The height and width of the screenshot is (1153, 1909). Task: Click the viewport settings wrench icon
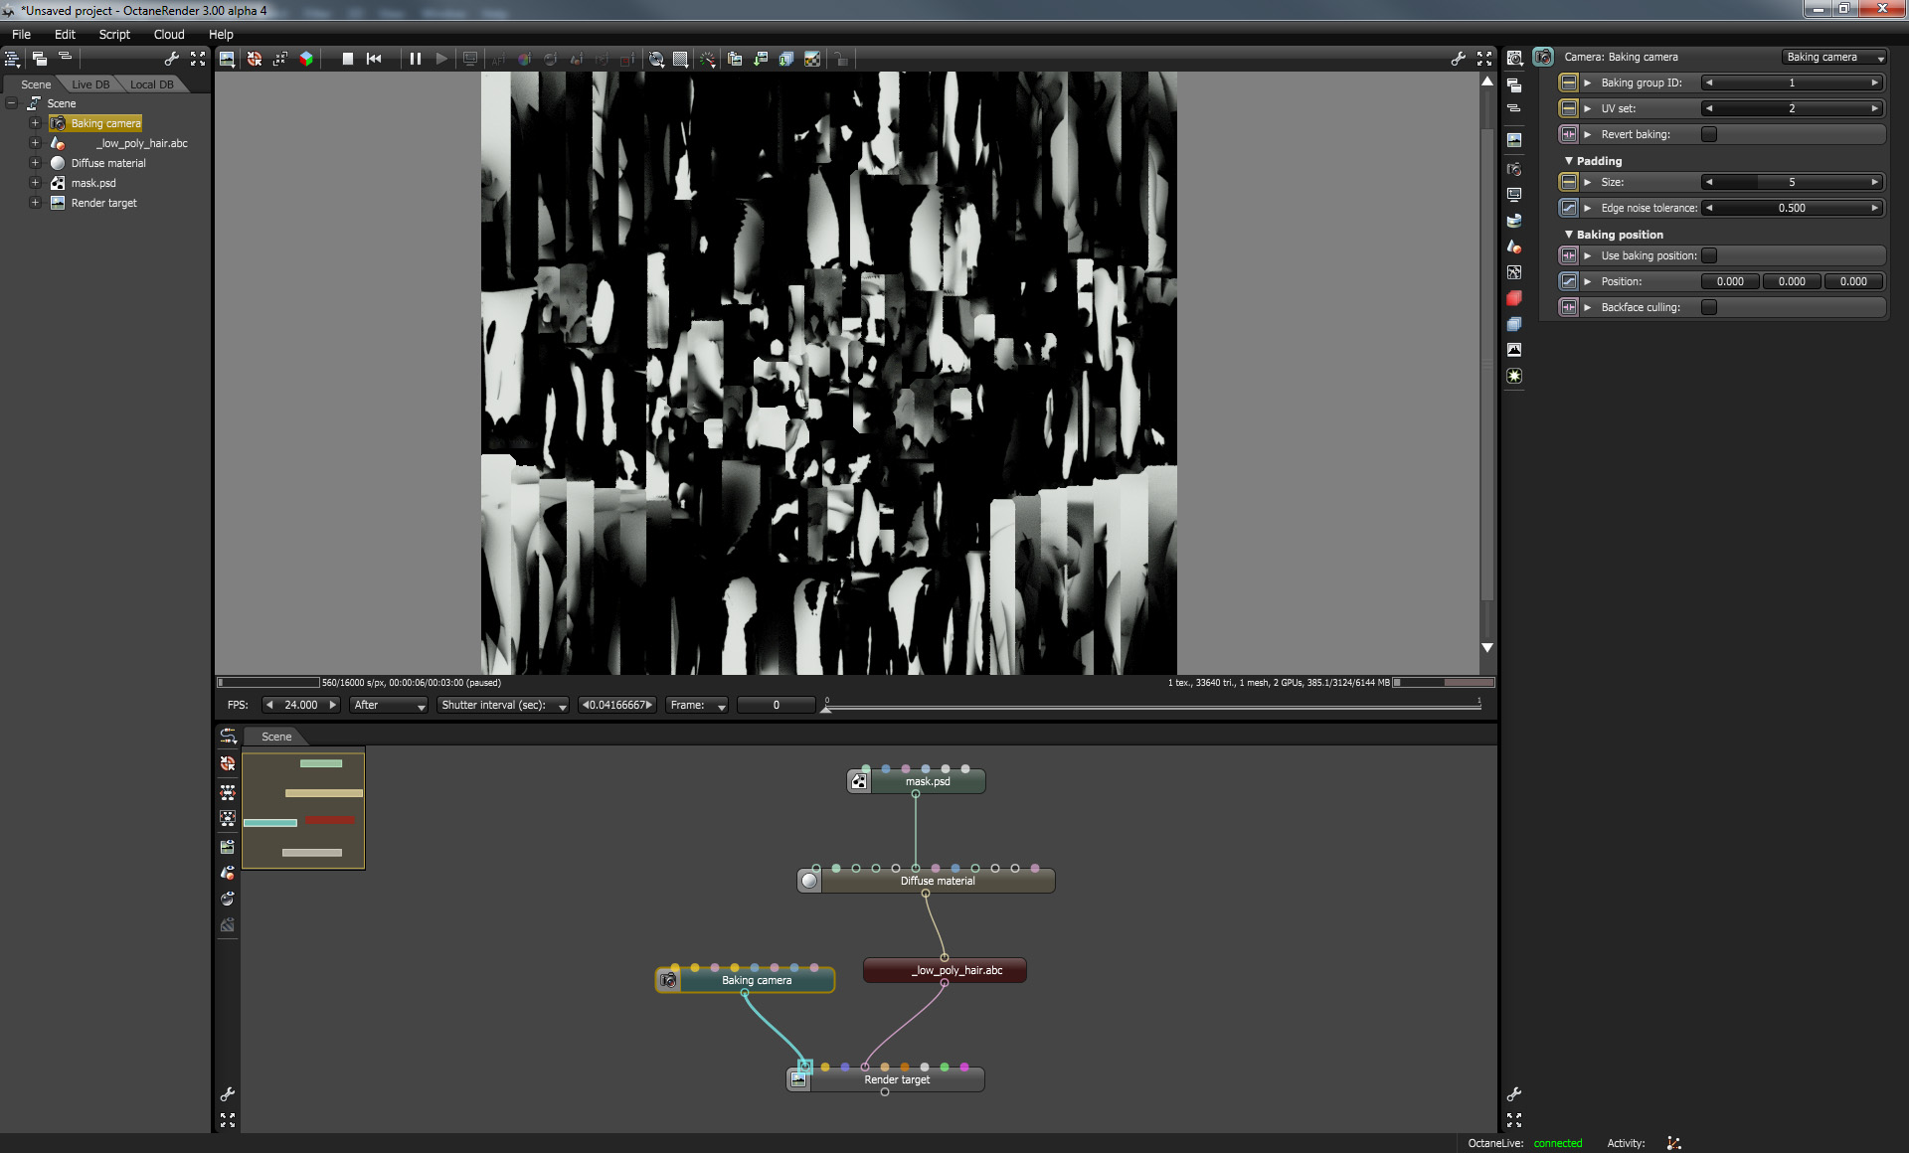pos(1458,60)
